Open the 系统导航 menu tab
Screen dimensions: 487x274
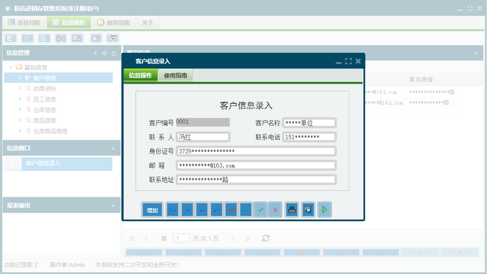pyautogui.click(x=24, y=22)
